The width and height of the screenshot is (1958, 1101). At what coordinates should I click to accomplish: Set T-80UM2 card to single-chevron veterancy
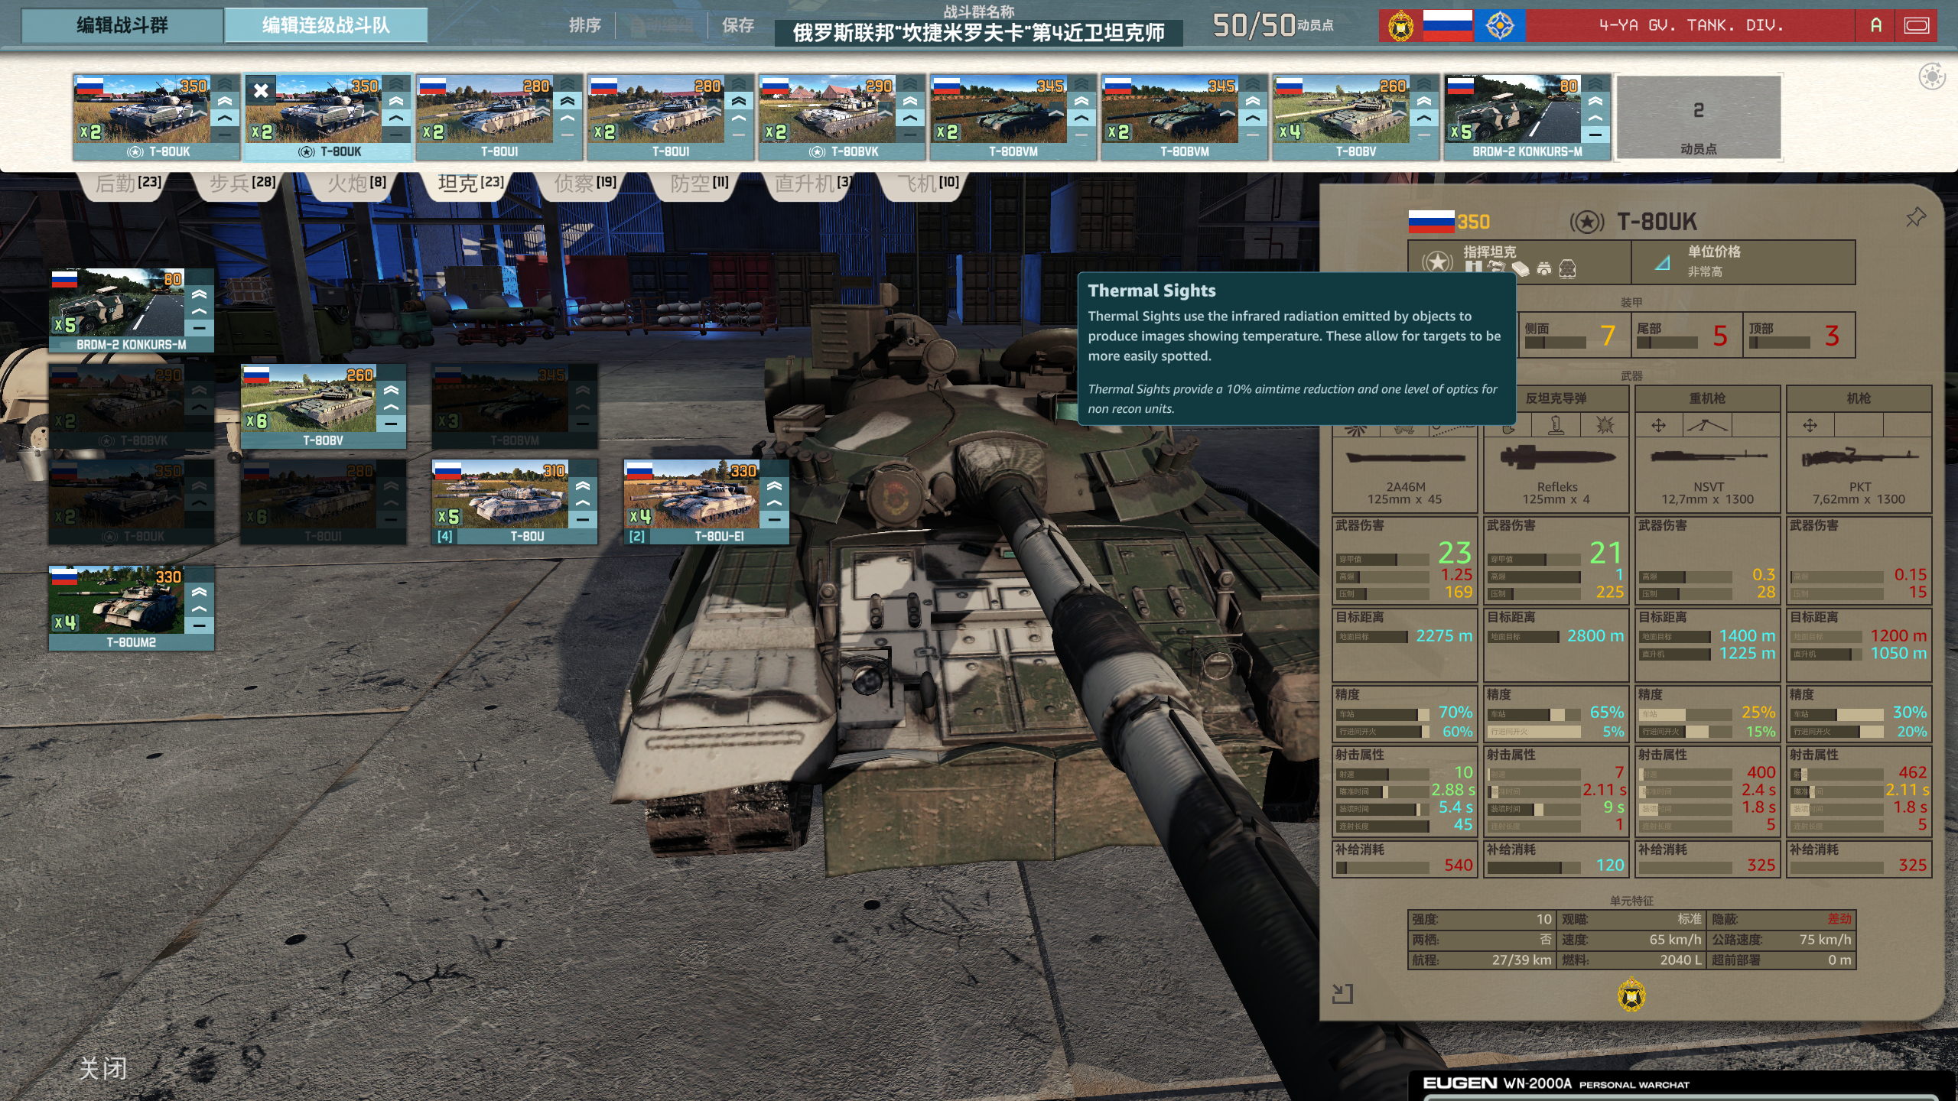coord(199,609)
